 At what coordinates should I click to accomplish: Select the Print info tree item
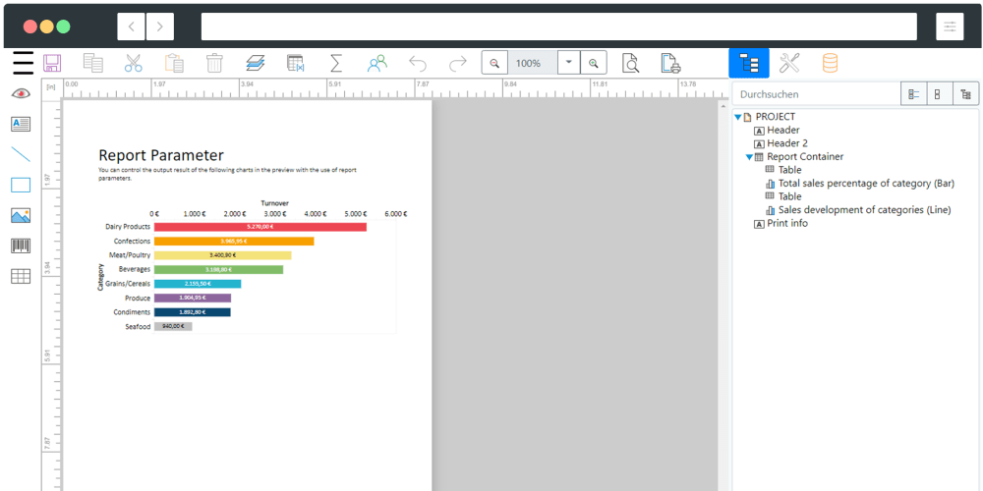(787, 223)
